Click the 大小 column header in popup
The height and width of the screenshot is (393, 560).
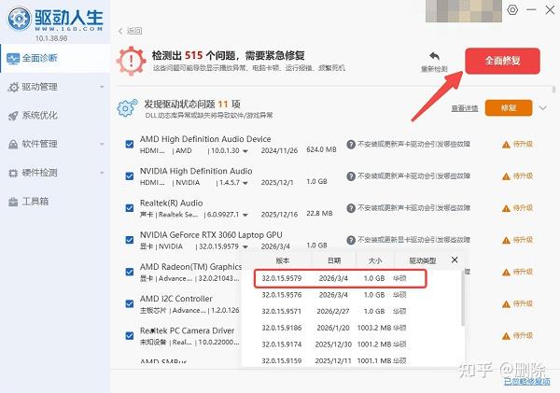[375, 260]
